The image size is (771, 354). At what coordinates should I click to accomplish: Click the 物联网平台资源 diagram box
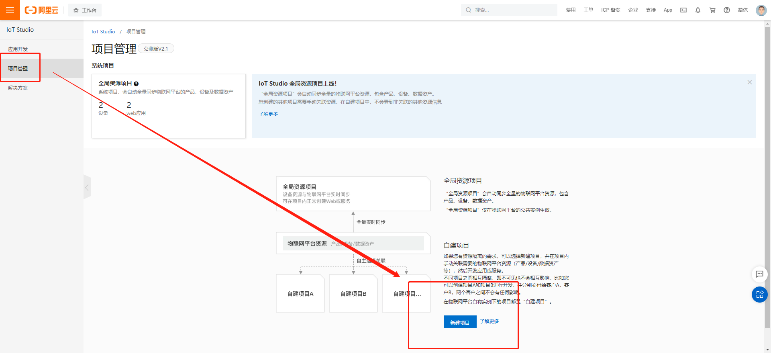[x=353, y=243]
